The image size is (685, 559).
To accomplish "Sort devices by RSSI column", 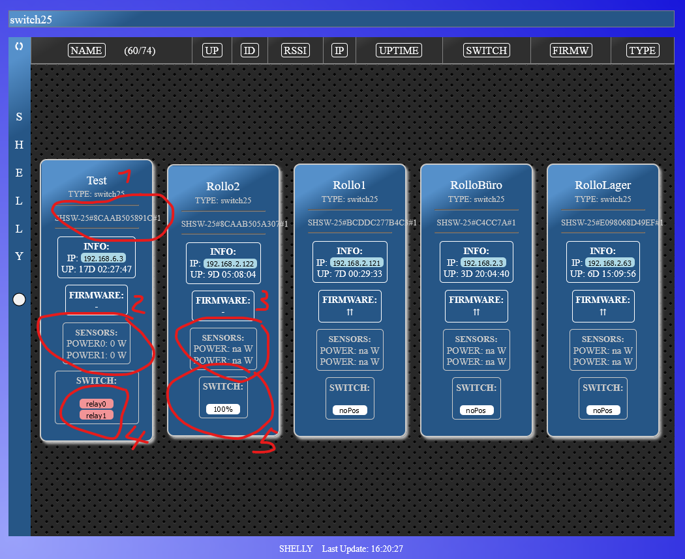I will coord(295,51).
